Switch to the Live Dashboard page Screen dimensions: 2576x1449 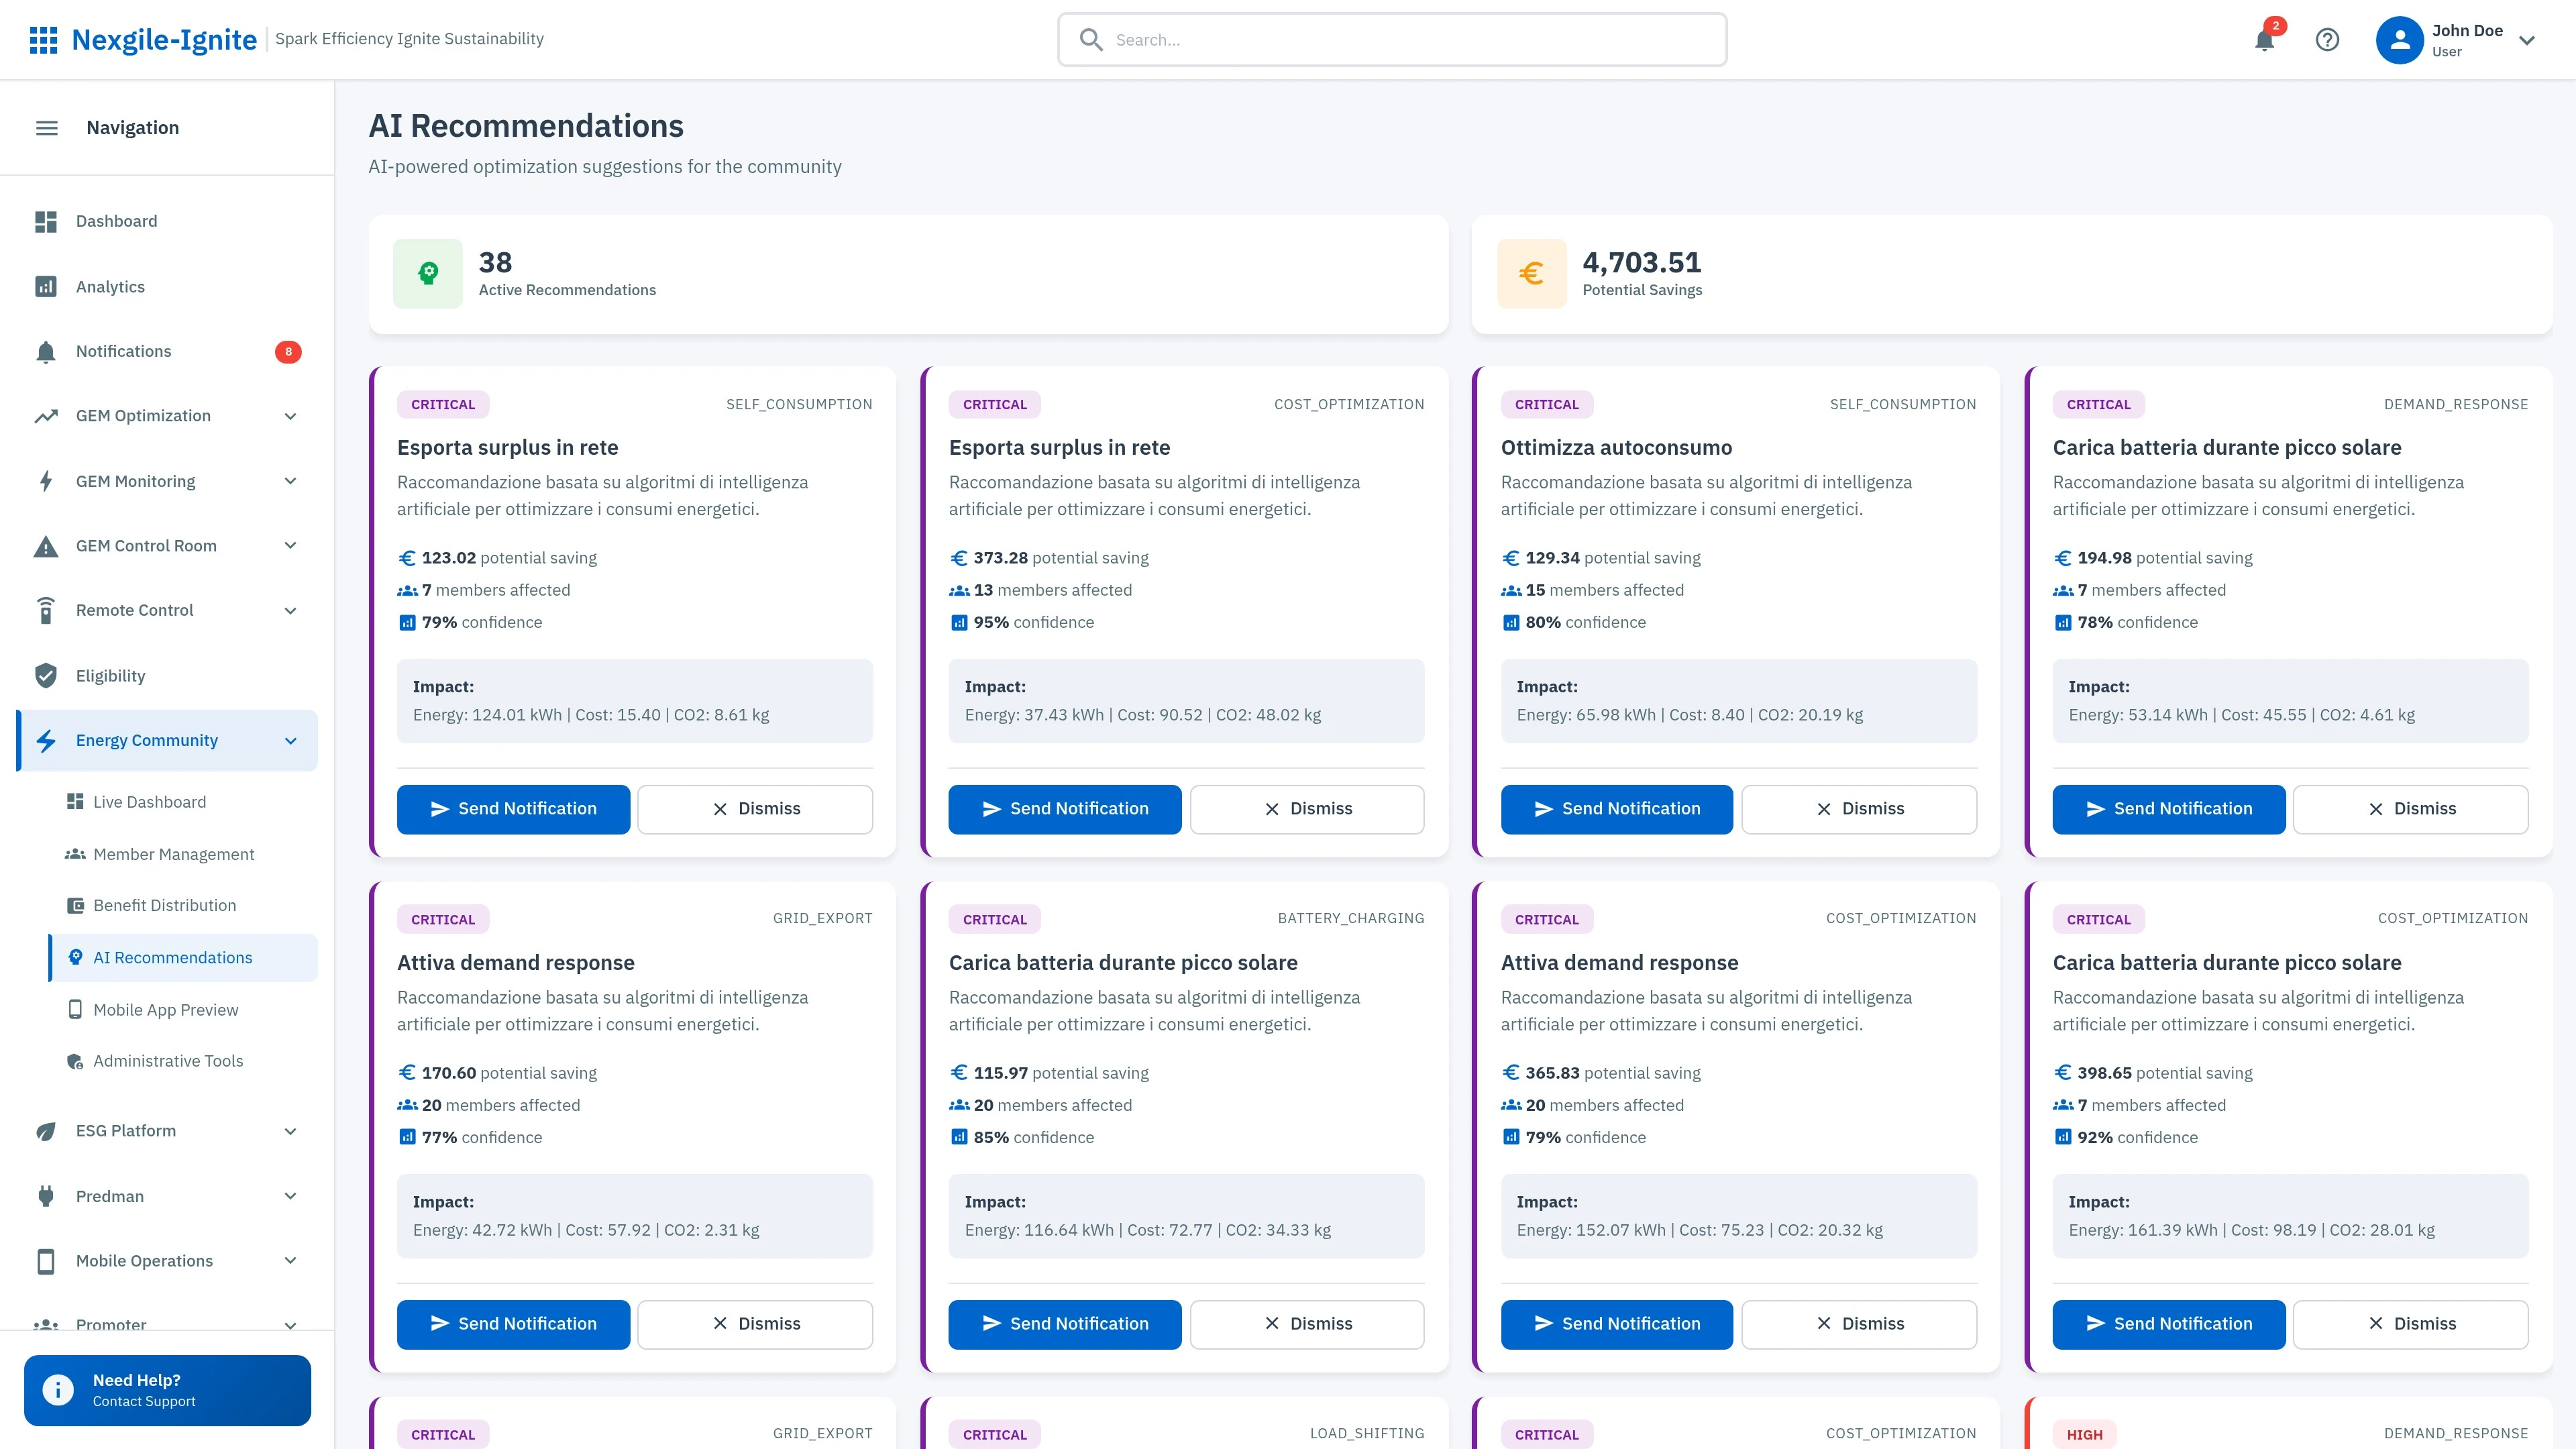click(150, 801)
